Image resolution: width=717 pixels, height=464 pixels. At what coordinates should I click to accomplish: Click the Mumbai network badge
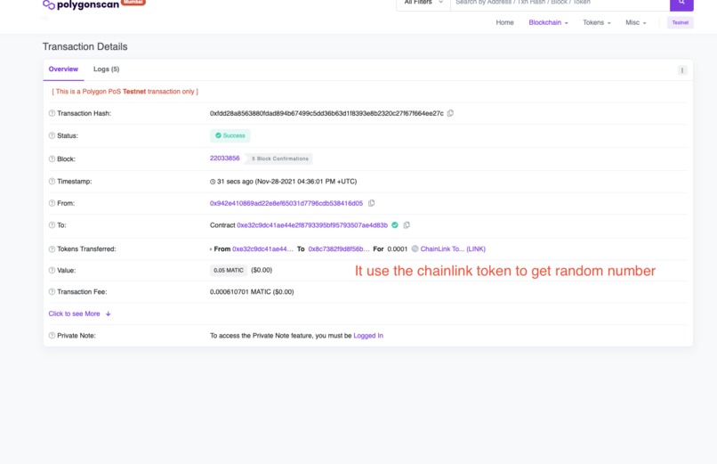pyautogui.click(x=133, y=3)
